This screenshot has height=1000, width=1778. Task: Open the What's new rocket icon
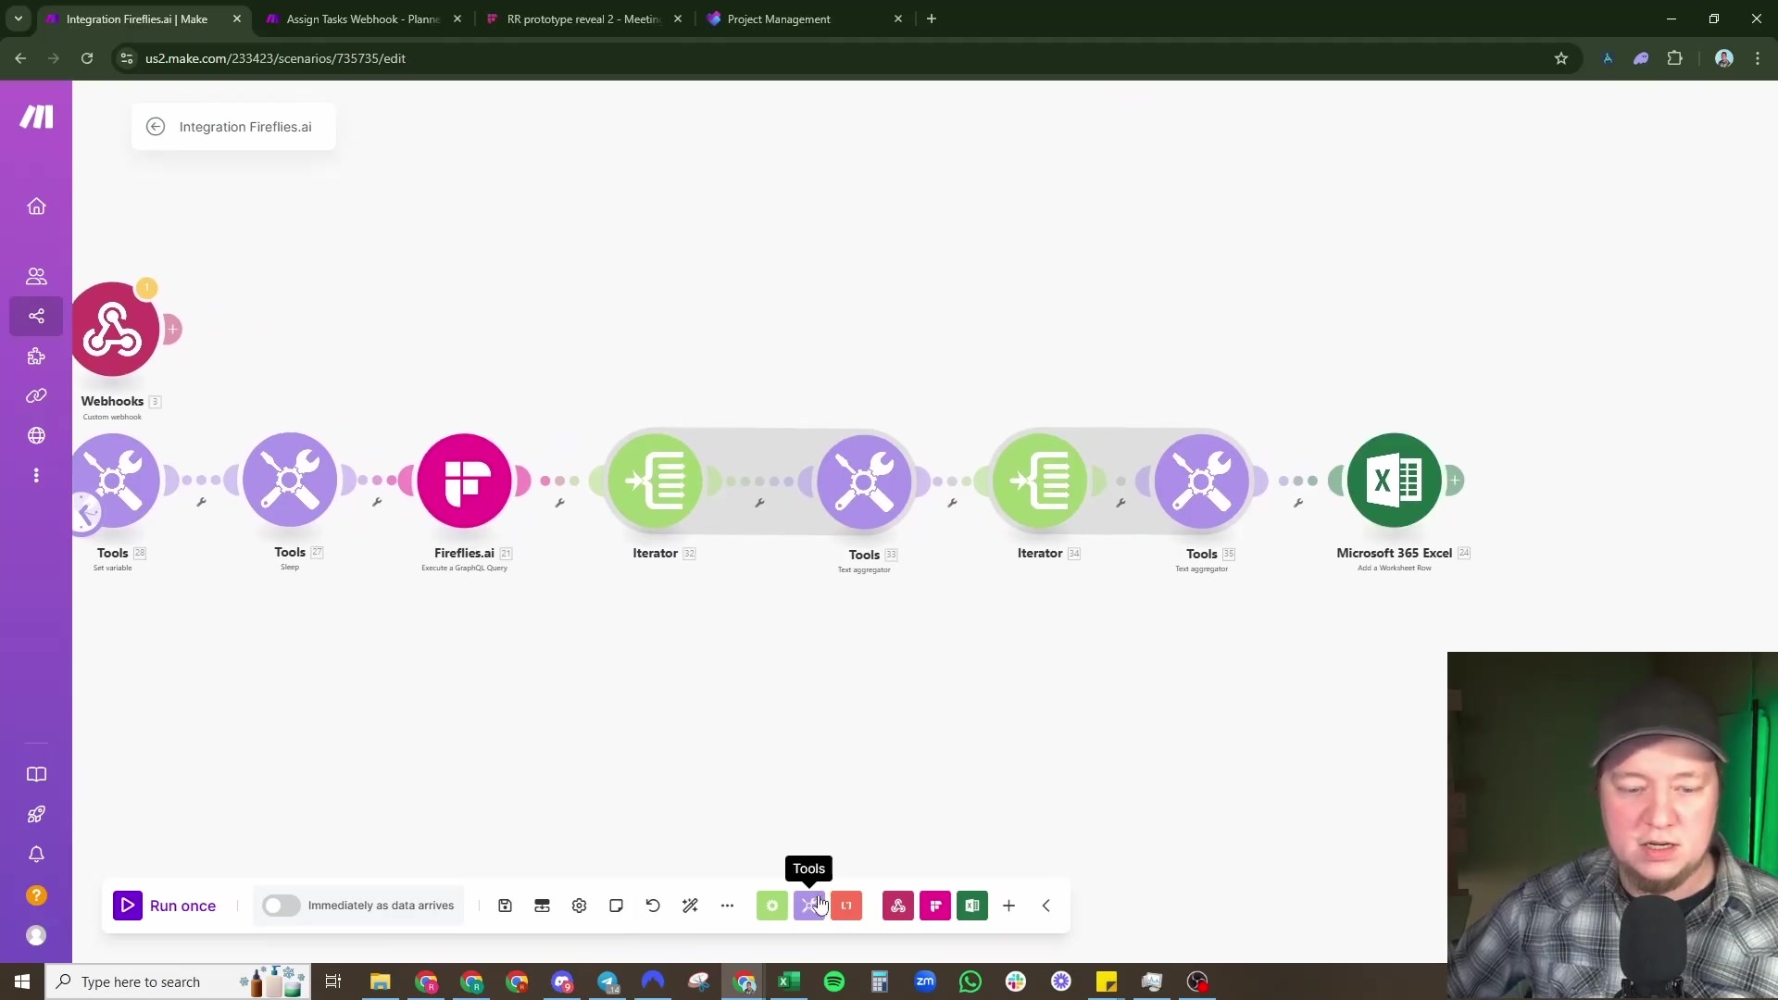tap(36, 815)
